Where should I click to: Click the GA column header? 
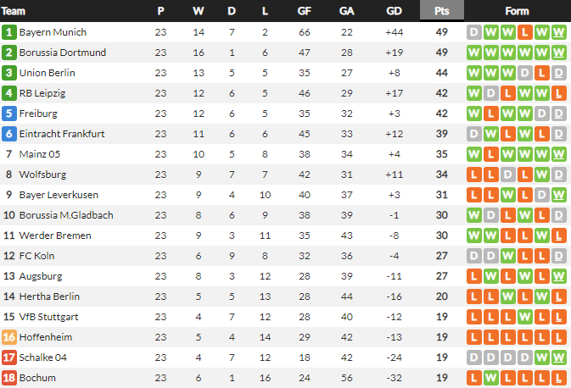click(x=347, y=11)
